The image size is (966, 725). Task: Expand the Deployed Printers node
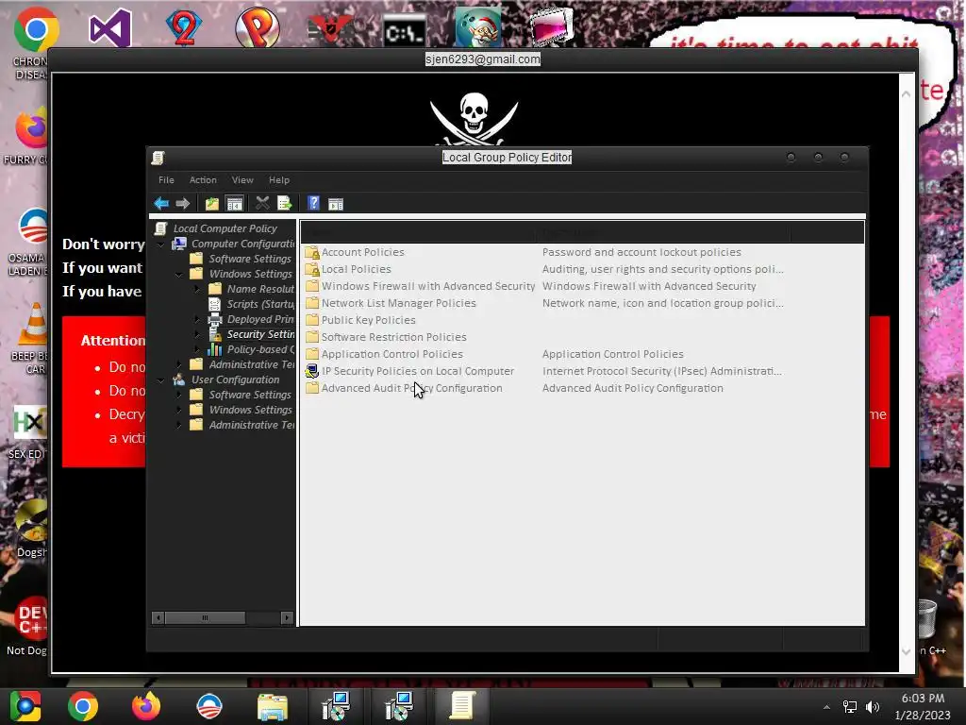(197, 319)
